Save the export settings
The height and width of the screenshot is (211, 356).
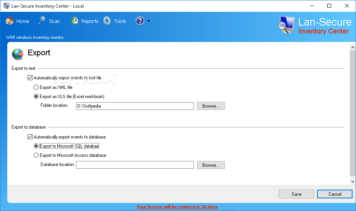point(296,194)
